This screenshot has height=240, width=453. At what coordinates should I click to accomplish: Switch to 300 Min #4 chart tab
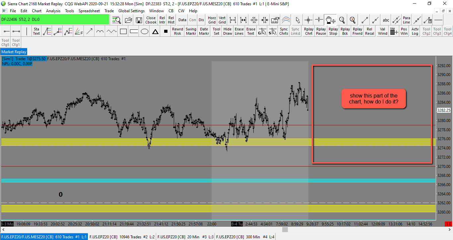click(x=245, y=237)
